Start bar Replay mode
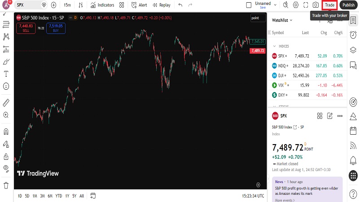 162,5
